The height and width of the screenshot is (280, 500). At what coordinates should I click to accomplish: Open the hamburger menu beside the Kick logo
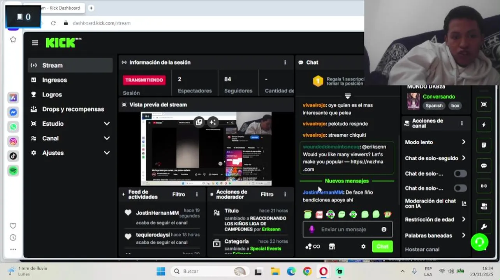(x=35, y=43)
